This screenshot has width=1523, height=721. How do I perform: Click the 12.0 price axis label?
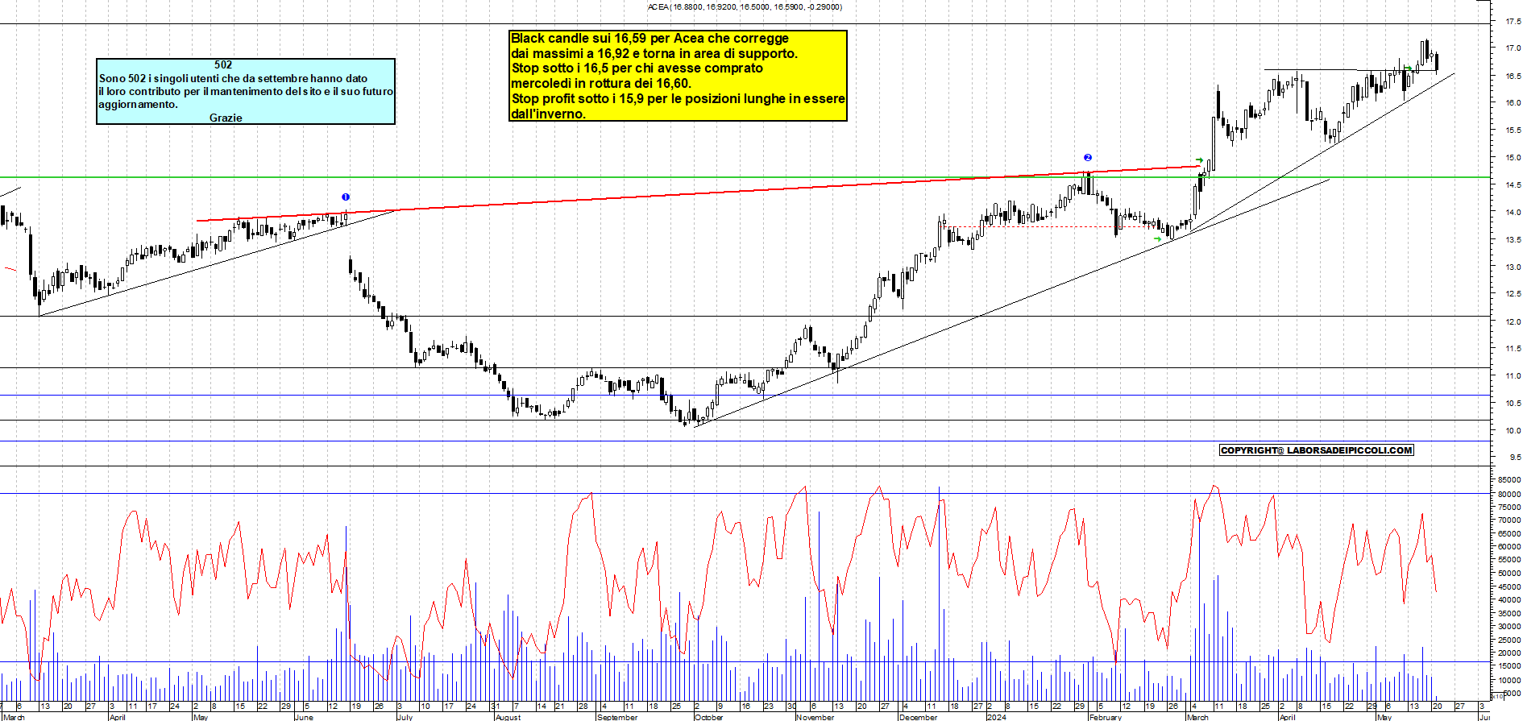point(1513,321)
